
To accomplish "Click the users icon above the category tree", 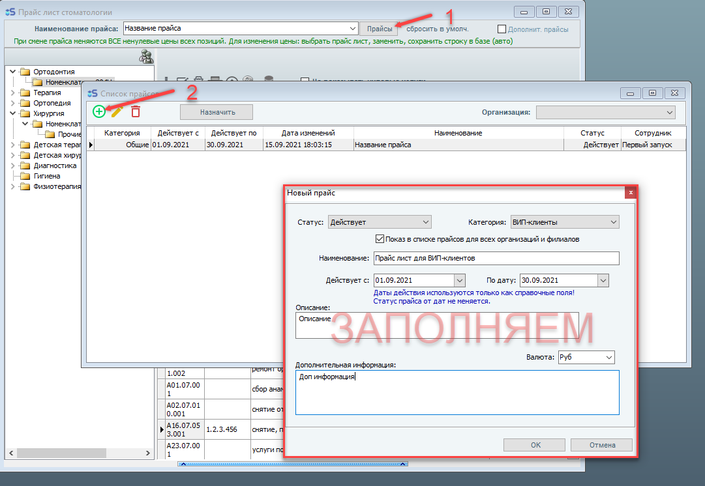I will coord(146,57).
